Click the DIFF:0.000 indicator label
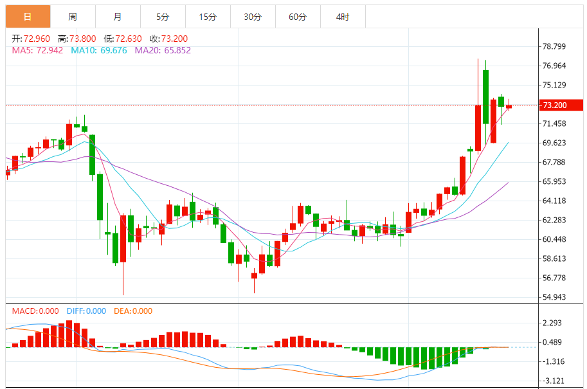 (x=86, y=311)
